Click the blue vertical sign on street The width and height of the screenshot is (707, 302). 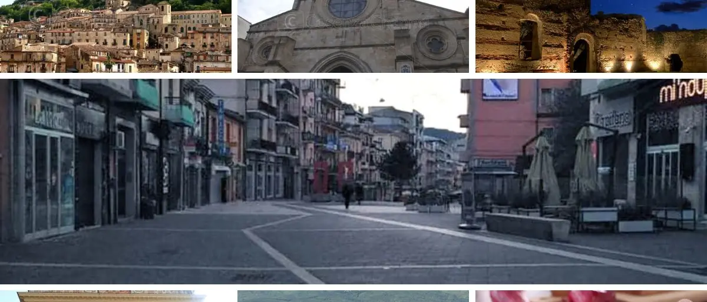click(221, 126)
